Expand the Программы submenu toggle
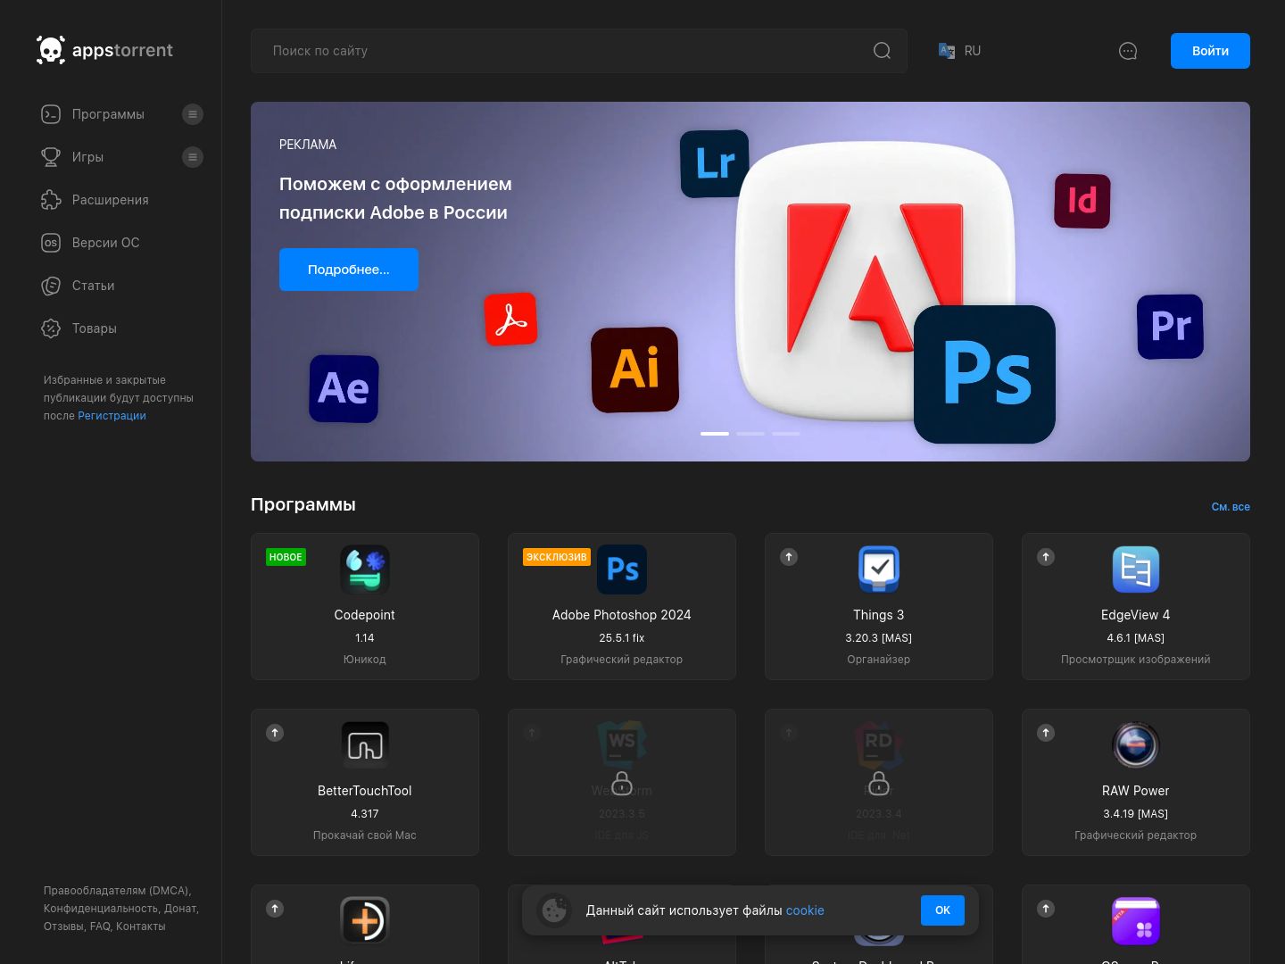Image resolution: width=1285 pixels, height=964 pixels. point(193,114)
